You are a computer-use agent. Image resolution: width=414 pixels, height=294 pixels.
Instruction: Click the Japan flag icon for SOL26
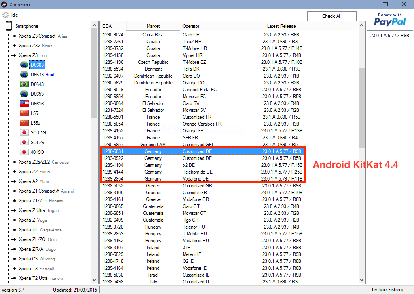tap(24, 143)
